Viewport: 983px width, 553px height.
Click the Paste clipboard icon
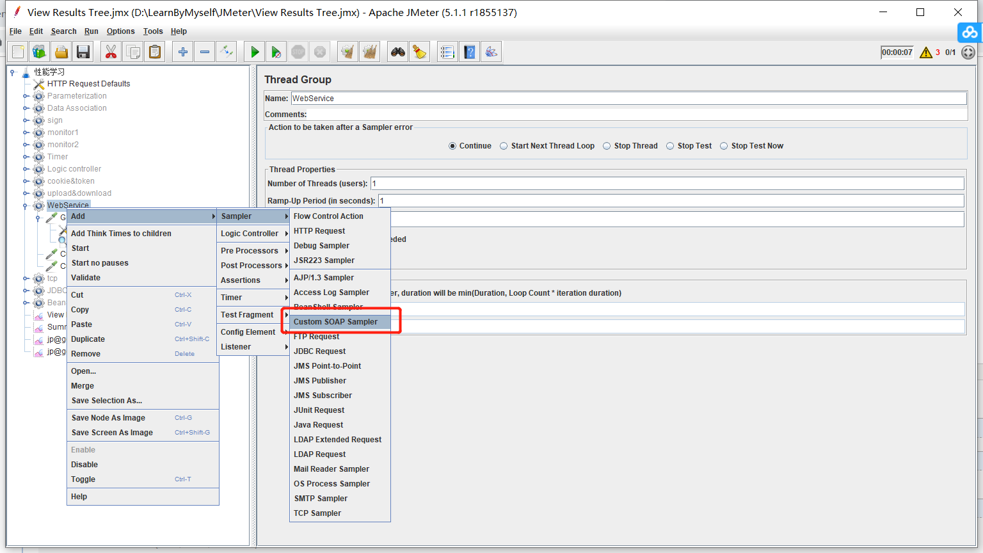pos(155,52)
